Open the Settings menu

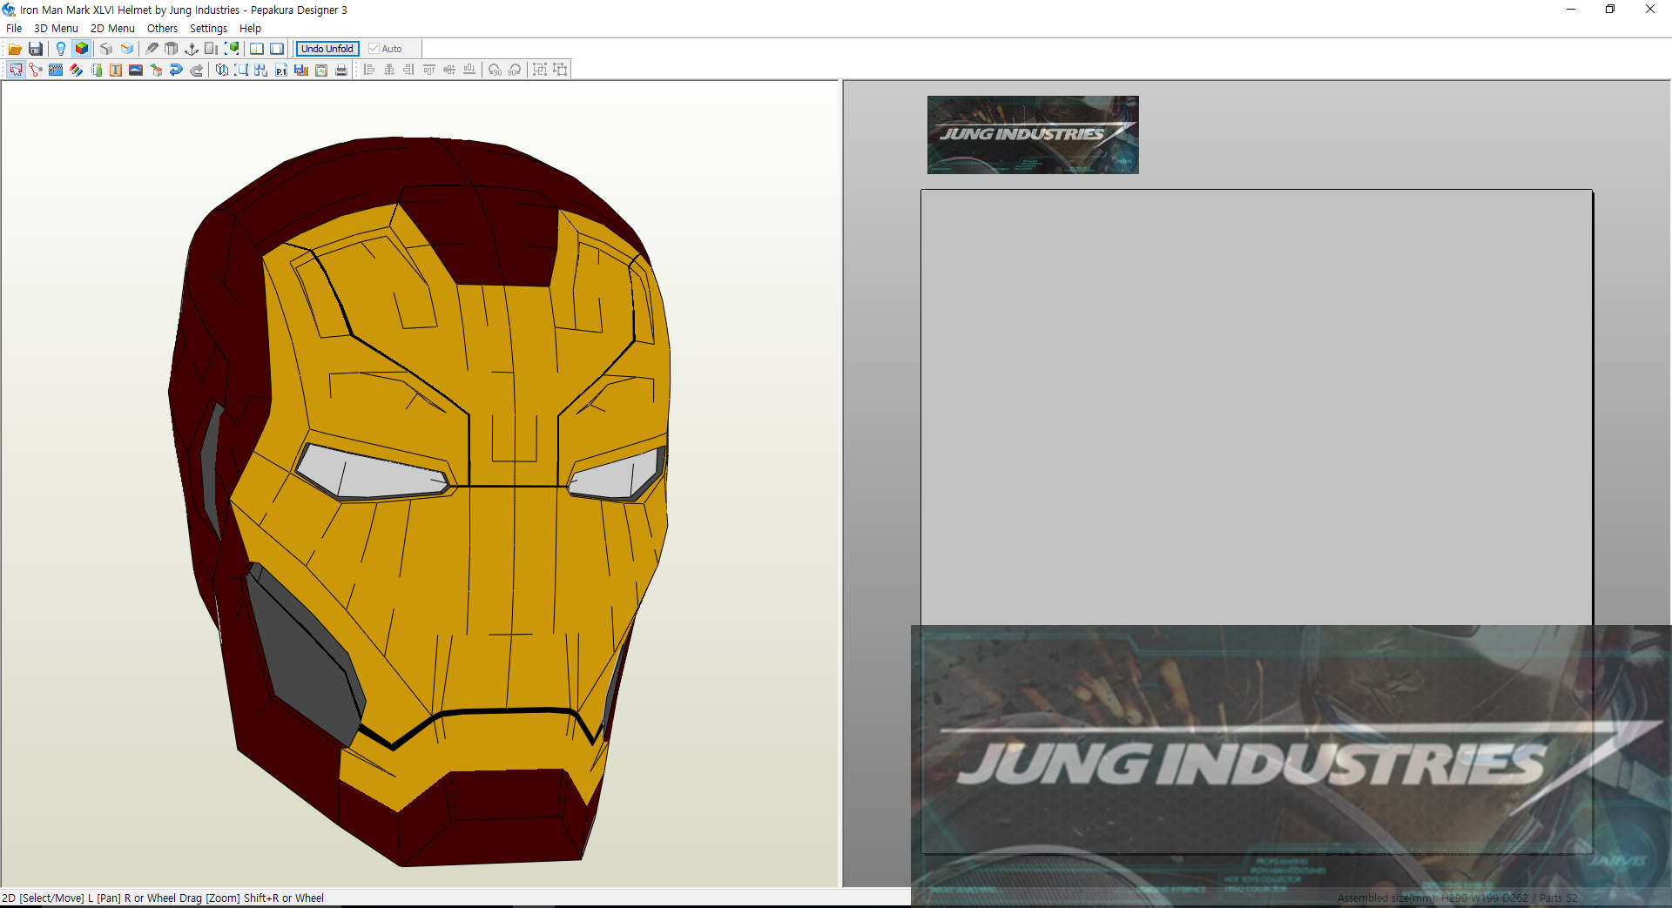[x=208, y=29]
